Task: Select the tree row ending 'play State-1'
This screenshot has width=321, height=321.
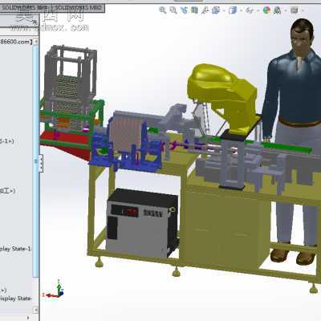Action: pyautogui.click(x=16, y=249)
